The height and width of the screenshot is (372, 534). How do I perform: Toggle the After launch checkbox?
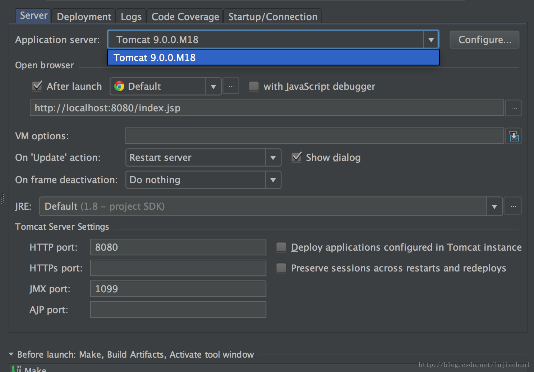pos(37,86)
